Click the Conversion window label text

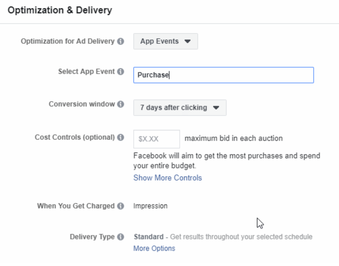coord(82,104)
